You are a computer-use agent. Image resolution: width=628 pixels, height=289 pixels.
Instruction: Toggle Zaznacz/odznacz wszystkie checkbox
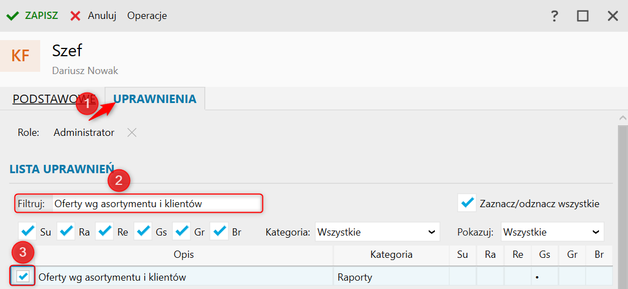(466, 203)
